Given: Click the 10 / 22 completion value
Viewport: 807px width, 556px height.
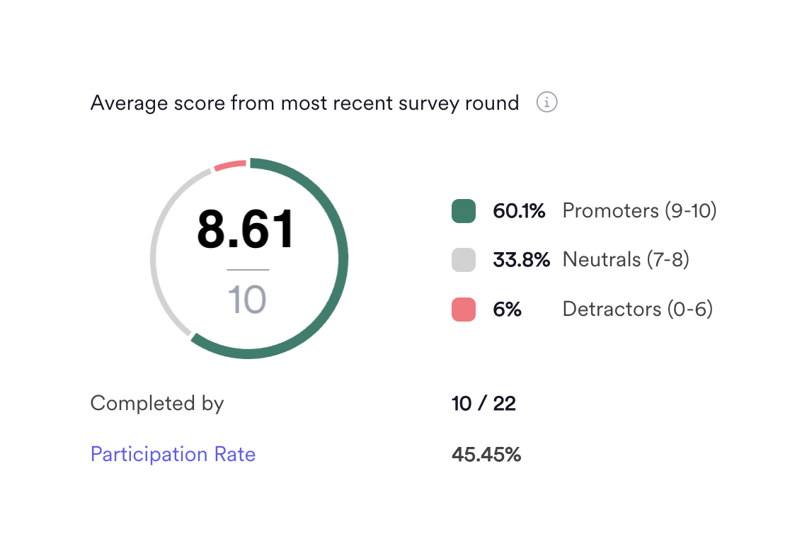Looking at the screenshot, I should tap(483, 403).
